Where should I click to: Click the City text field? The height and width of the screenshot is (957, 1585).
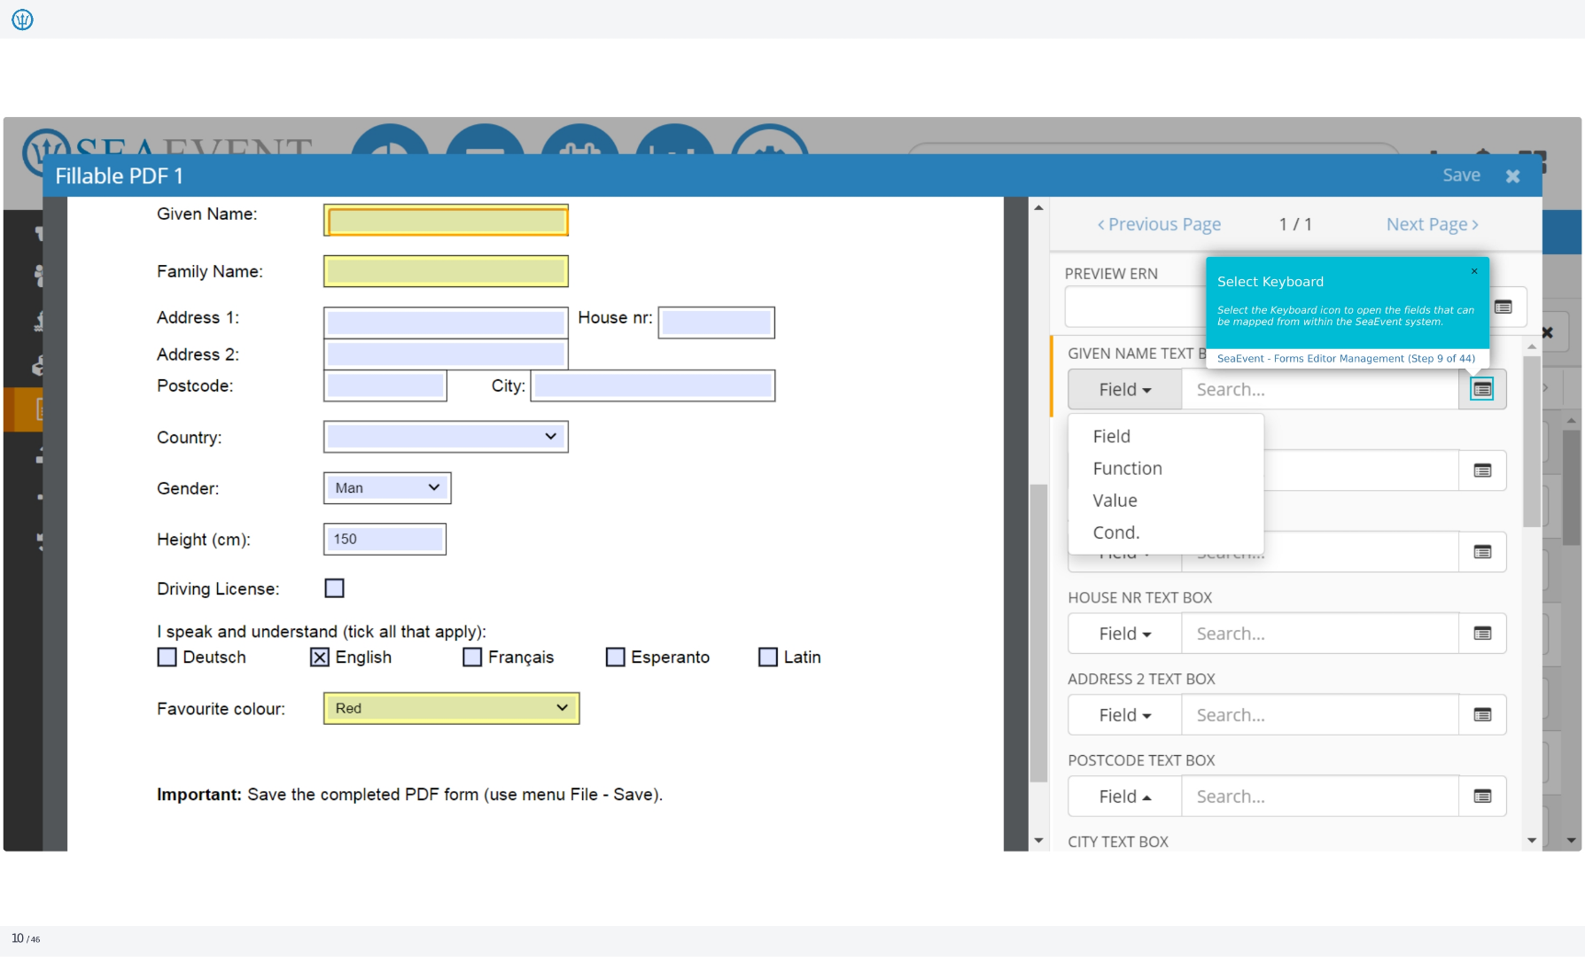point(653,385)
